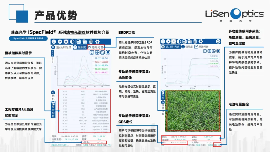Click power button in right window toolbar

click(x=218, y=41)
